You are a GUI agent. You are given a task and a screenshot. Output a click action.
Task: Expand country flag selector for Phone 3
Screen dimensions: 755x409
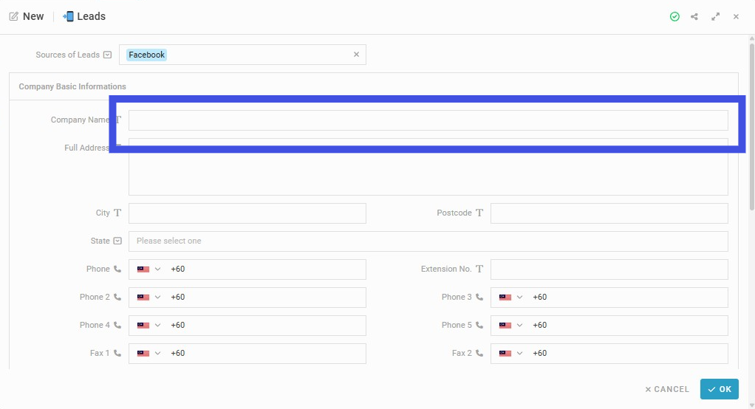[x=511, y=298]
